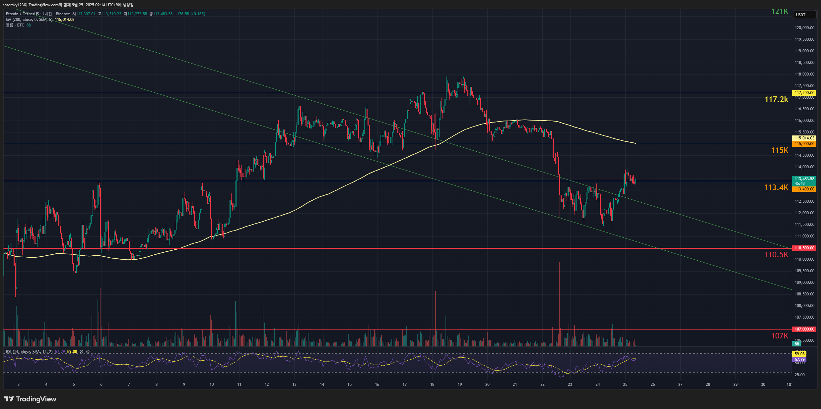Click the MA 200 indicator legend

(x=29, y=20)
